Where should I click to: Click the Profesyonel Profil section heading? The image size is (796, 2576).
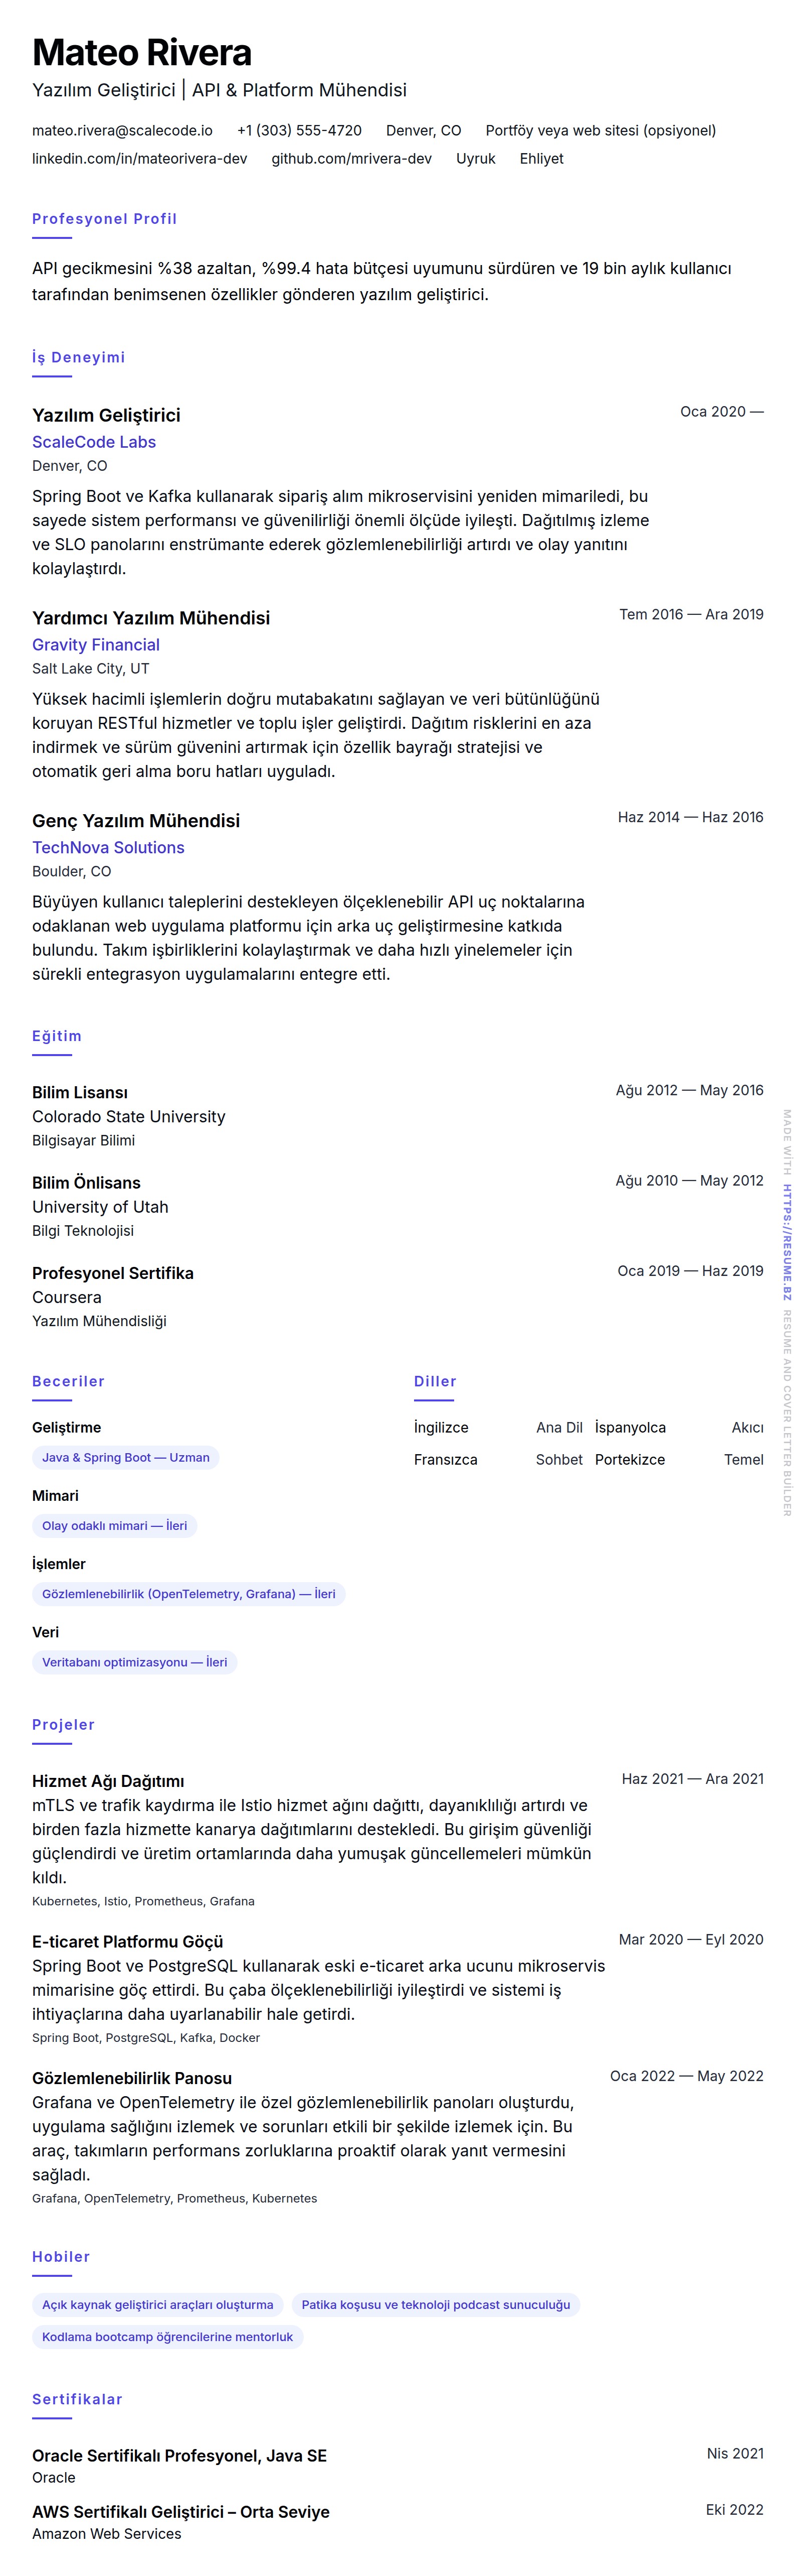click(x=104, y=219)
